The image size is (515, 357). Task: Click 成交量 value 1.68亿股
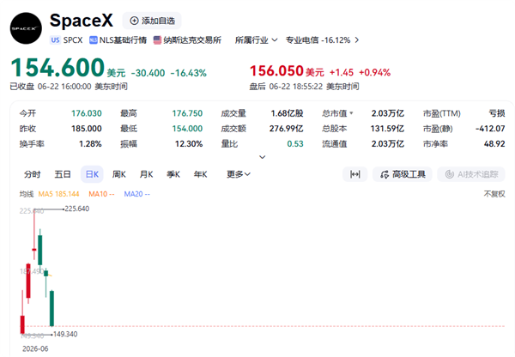[287, 113]
